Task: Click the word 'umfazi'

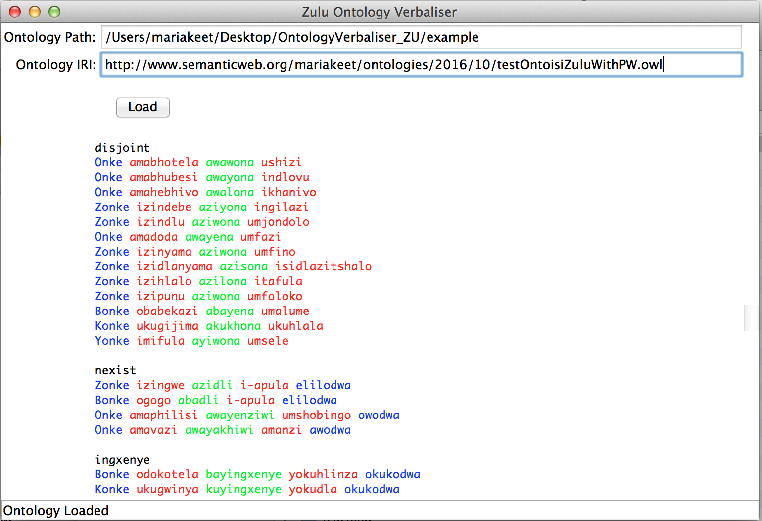Action: click(x=260, y=237)
